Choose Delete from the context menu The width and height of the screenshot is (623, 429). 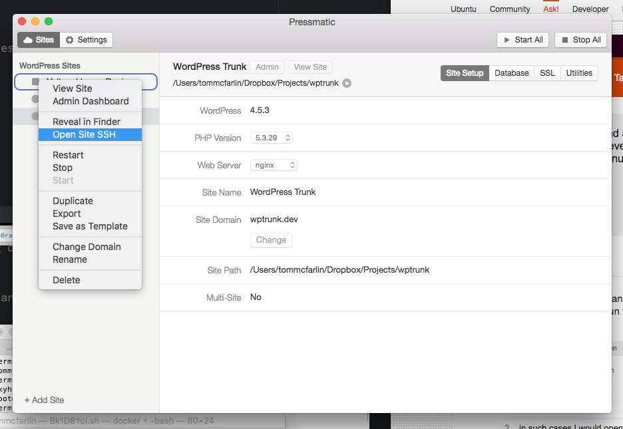click(x=91, y=280)
